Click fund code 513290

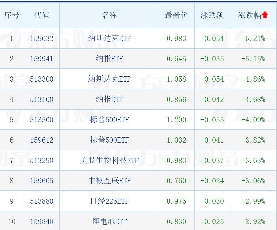click(x=42, y=161)
